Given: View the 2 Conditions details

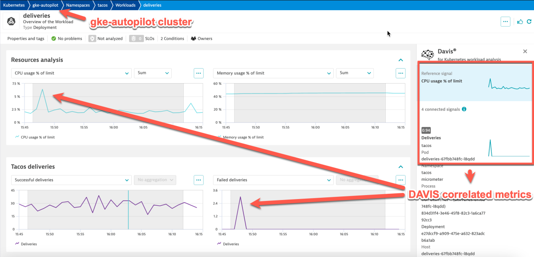Looking at the screenshot, I should [x=172, y=38].
